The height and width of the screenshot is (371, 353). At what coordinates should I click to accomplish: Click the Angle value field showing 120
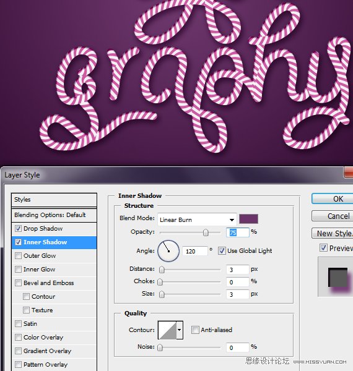pos(195,251)
